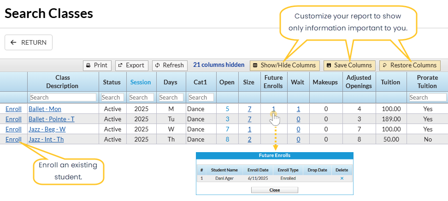Click Size 7 link for Ballet - Mon
The image size is (448, 201).
[x=249, y=109]
